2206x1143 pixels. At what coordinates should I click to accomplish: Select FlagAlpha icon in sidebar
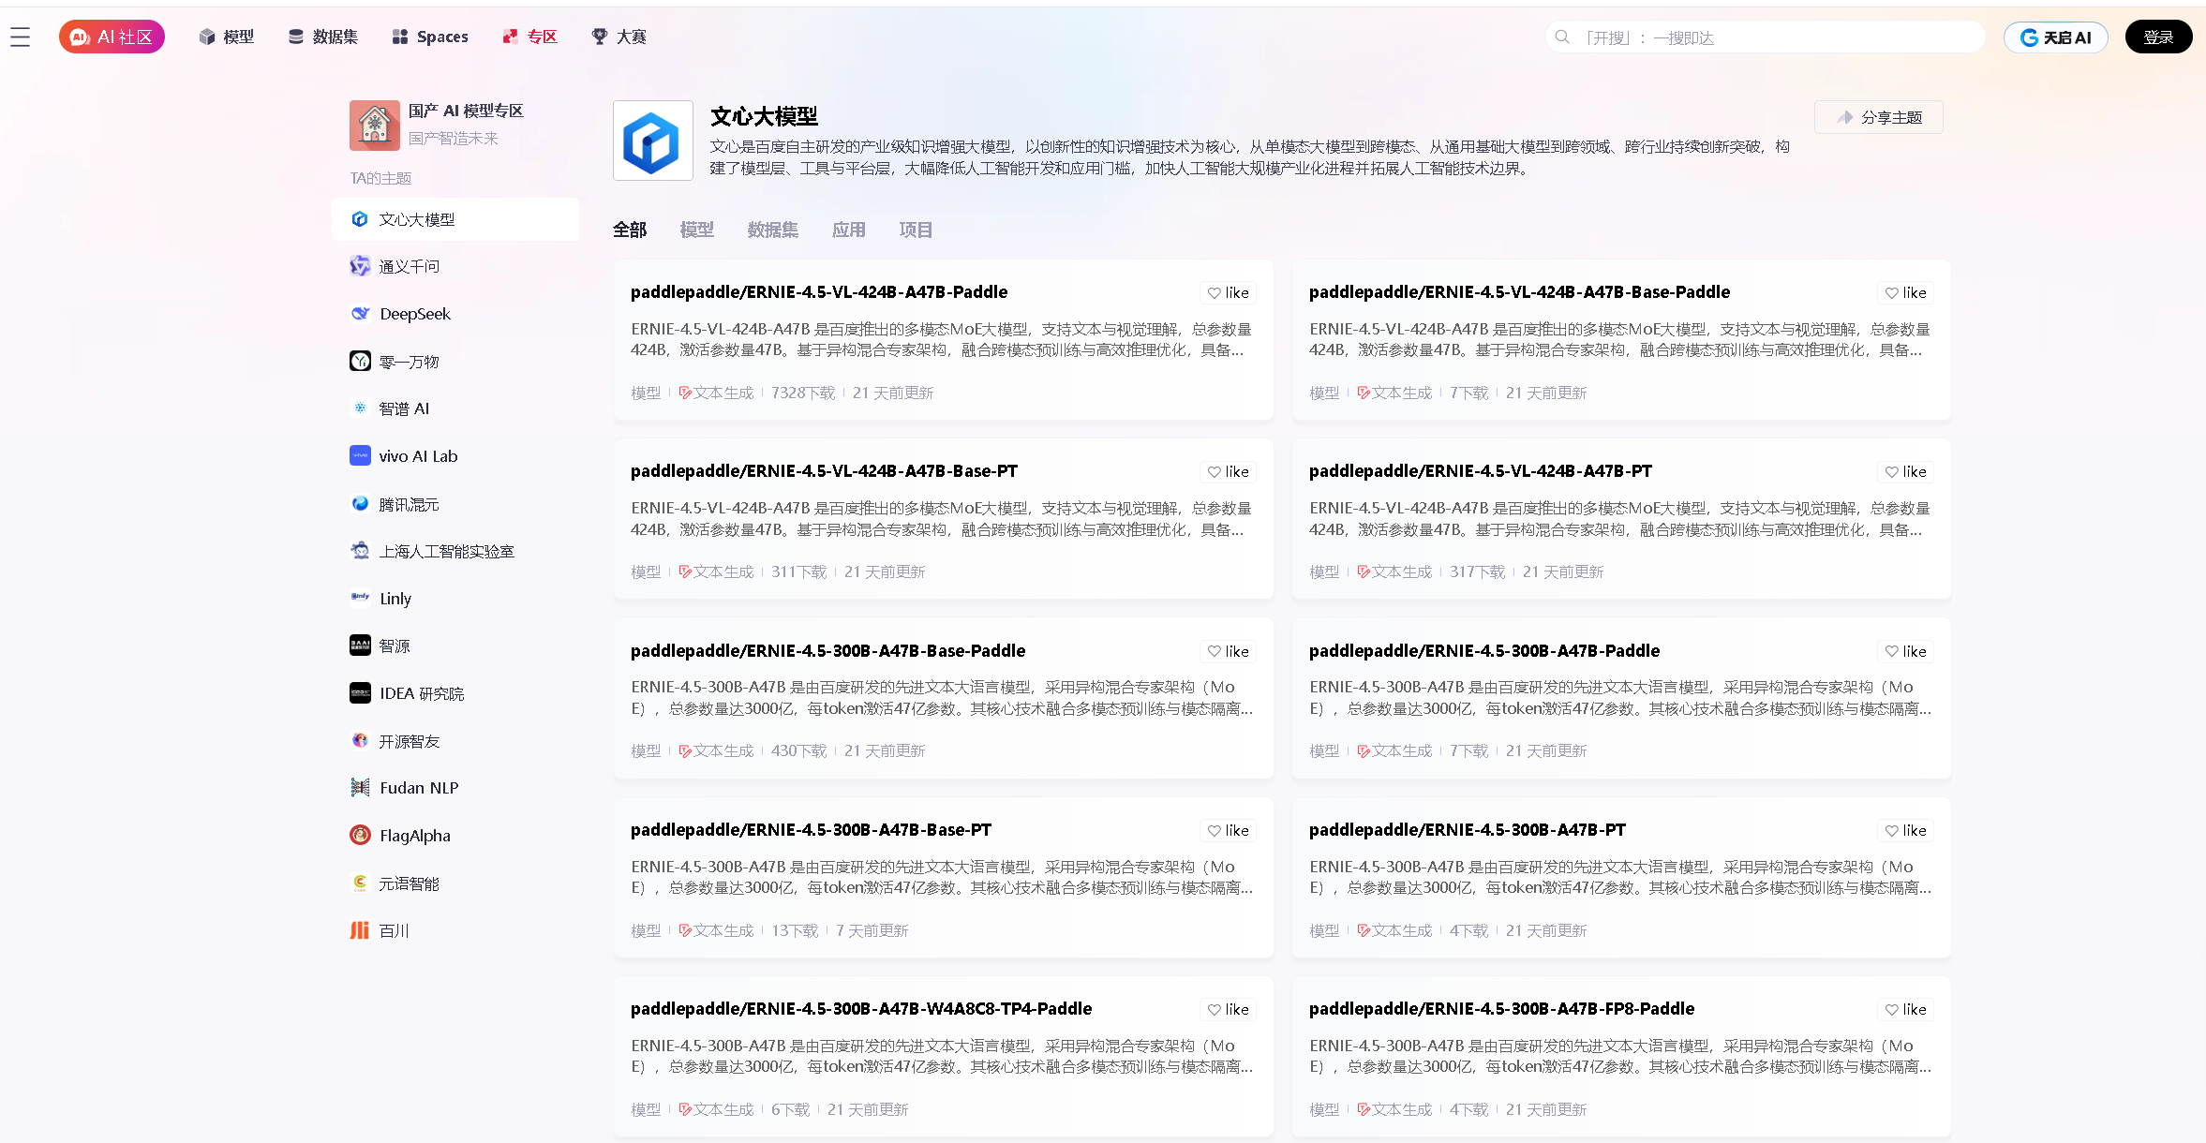pos(360,835)
